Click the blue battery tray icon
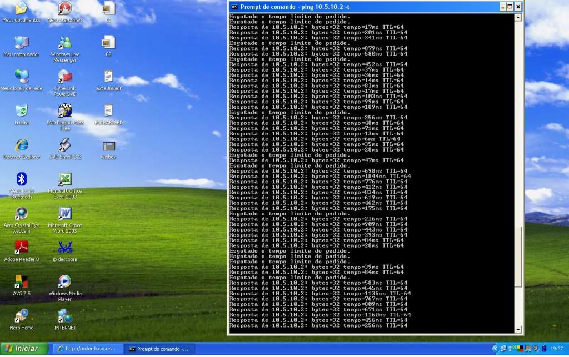 pyautogui.click(x=544, y=349)
